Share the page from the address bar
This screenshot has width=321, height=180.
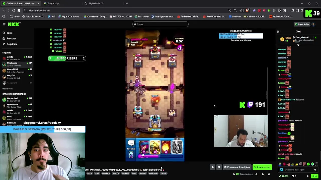point(241,10)
